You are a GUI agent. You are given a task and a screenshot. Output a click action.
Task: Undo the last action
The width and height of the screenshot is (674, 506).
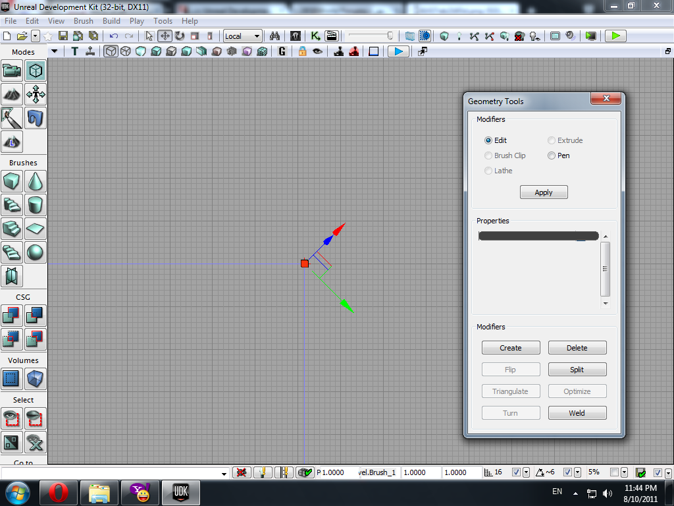coord(113,36)
